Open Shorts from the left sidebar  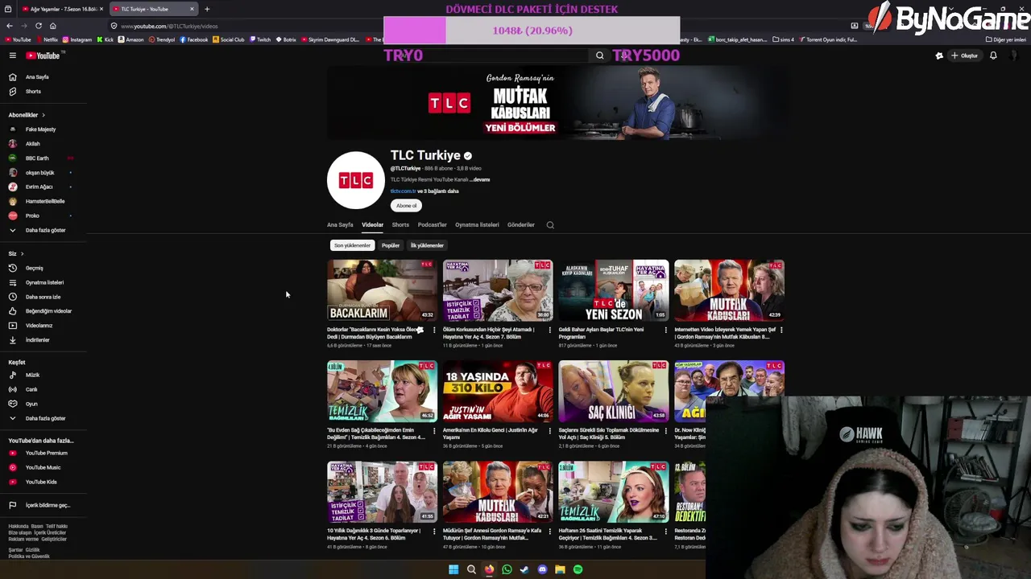click(33, 92)
